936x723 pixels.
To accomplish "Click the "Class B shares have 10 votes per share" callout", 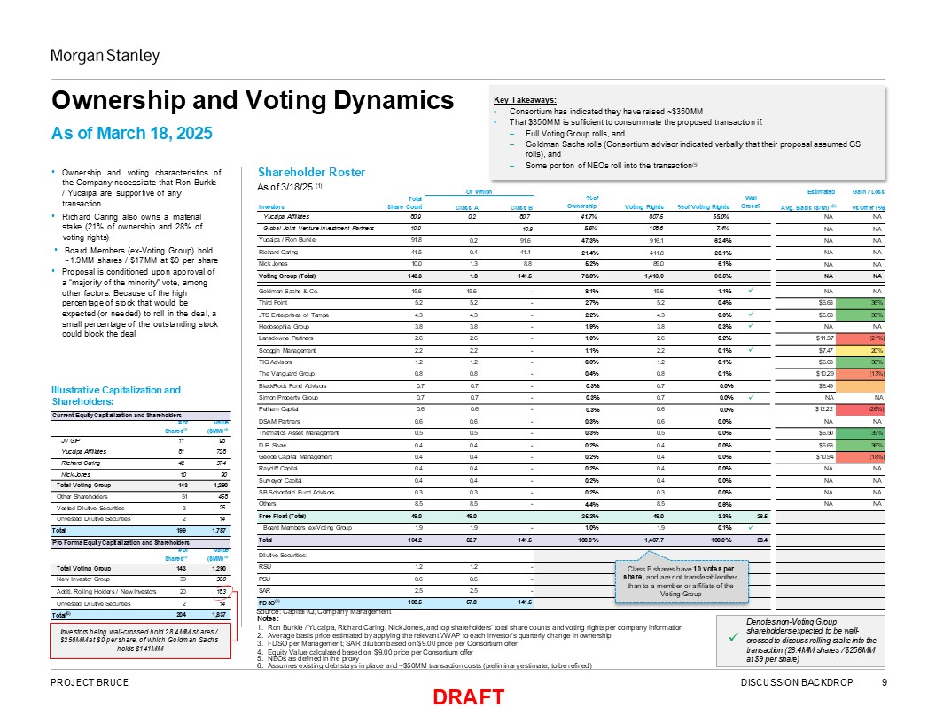I will click(x=681, y=579).
